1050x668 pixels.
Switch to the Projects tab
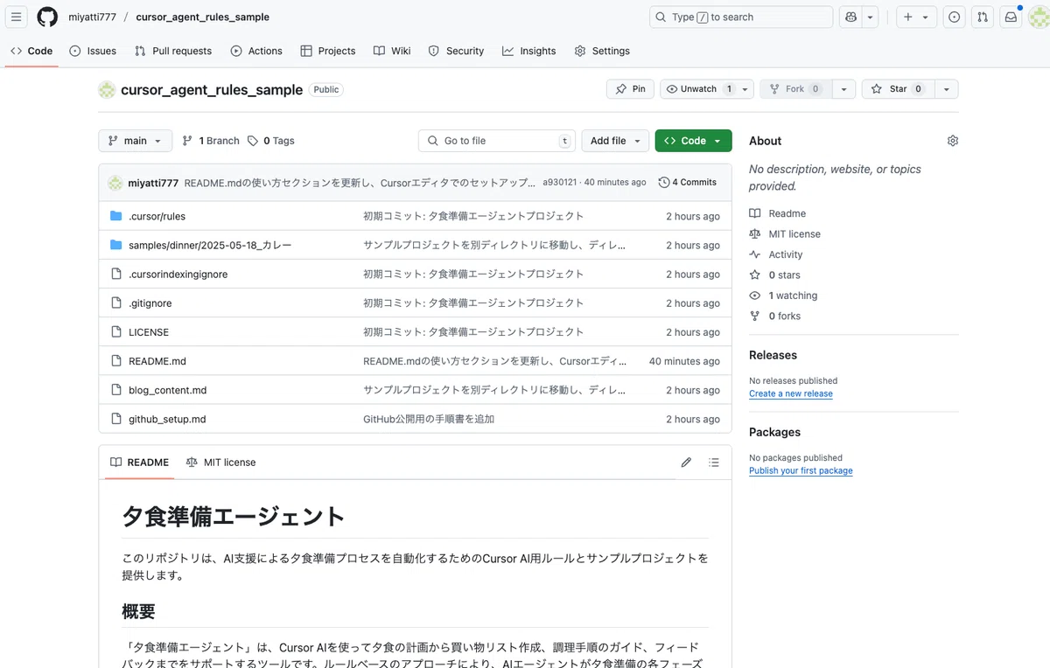(328, 51)
